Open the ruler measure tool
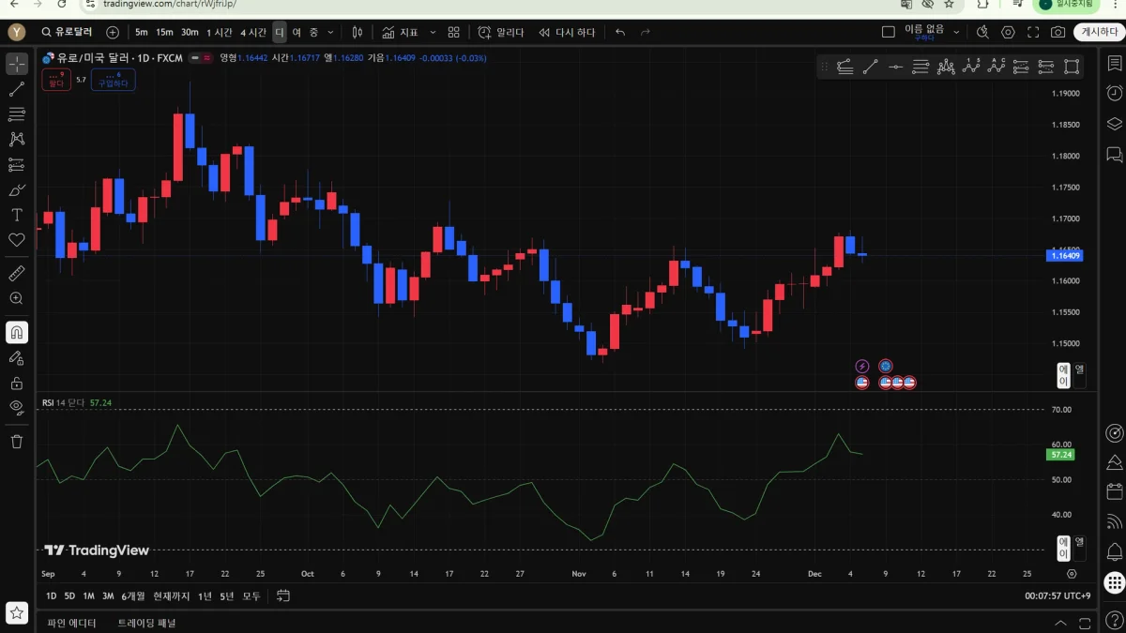Image resolution: width=1126 pixels, height=633 pixels. (x=17, y=274)
